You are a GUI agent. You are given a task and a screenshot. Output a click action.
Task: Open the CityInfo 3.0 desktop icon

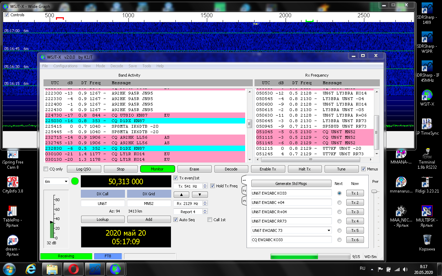(13, 182)
